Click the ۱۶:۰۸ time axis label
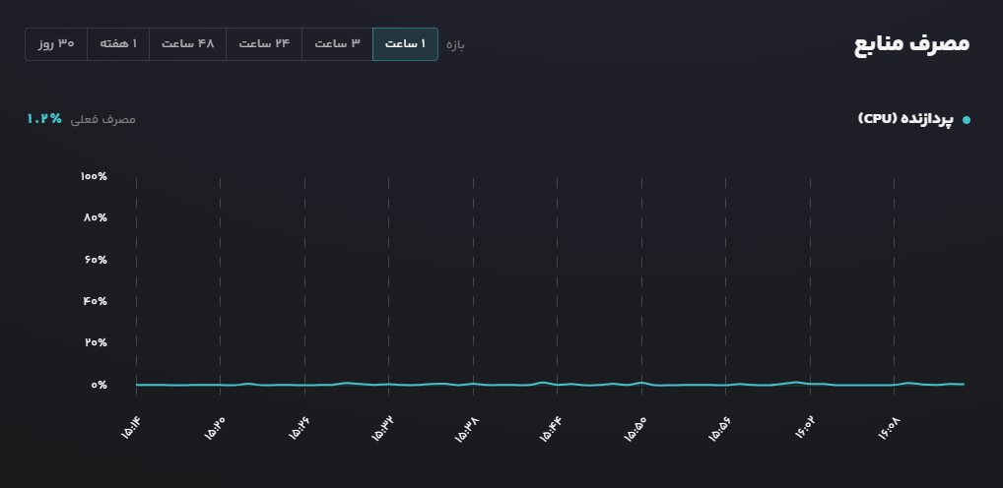The image size is (1003, 488). click(888, 428)
